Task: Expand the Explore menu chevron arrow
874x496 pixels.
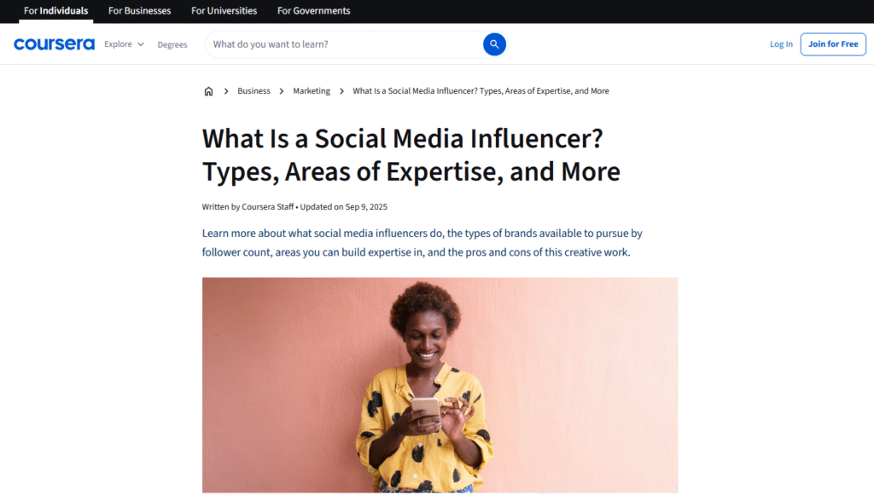Action: (x=141, y=44)
